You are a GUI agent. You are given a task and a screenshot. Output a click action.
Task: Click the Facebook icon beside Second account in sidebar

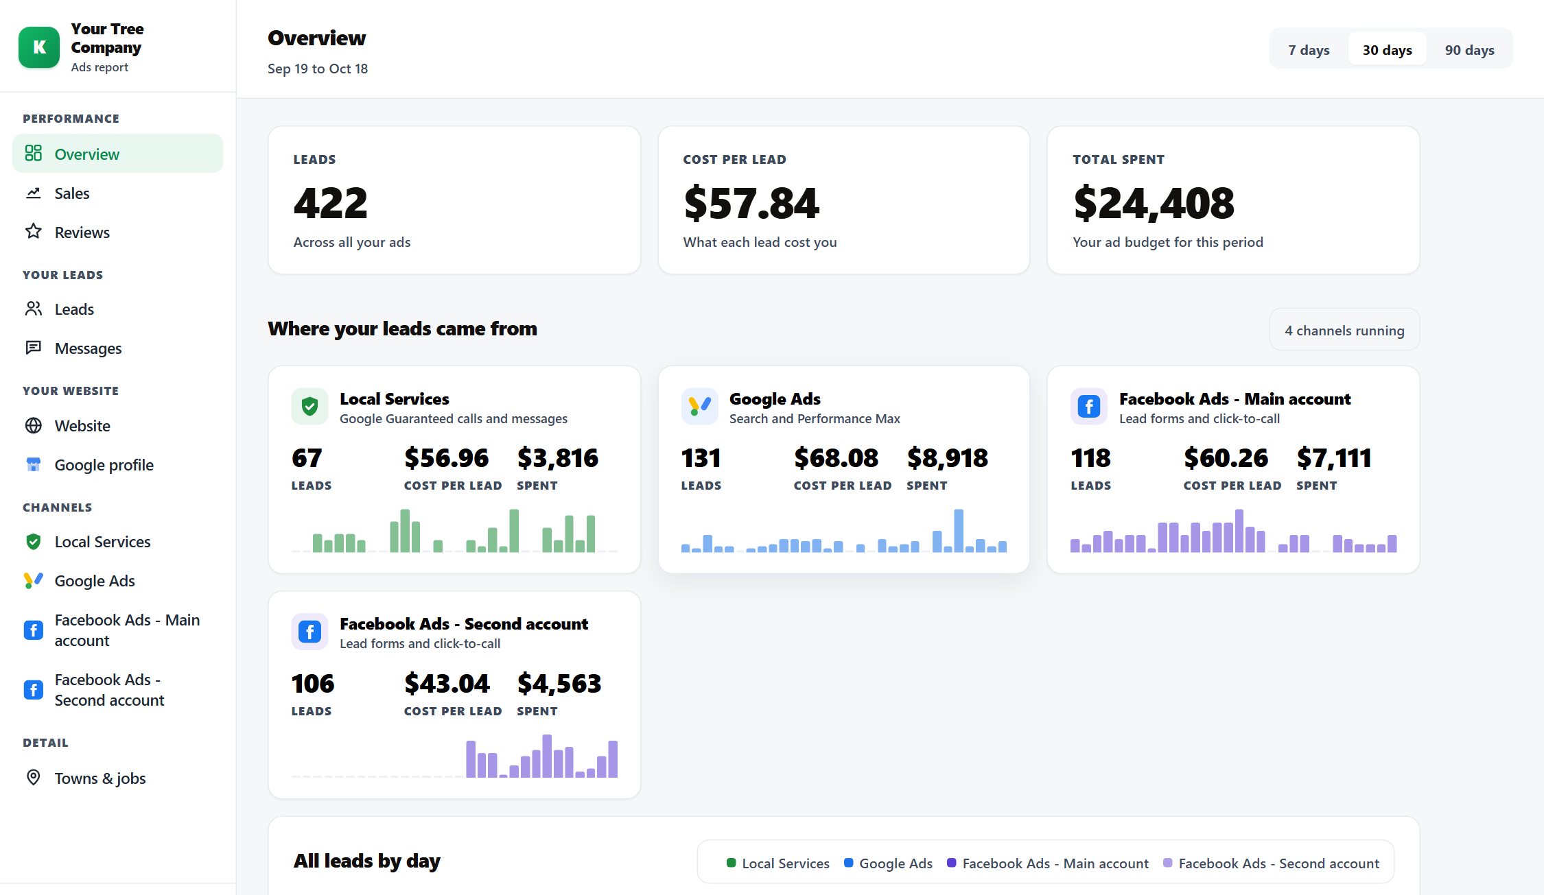coord(33,689)
